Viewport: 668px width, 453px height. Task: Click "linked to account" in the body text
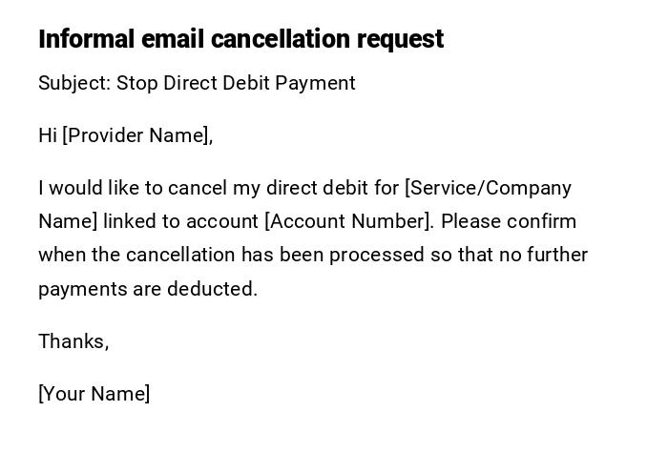pos(180,221)
